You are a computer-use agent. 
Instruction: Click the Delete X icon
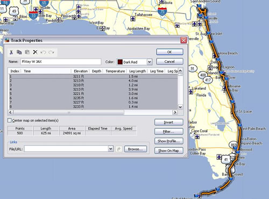pos(35,52)
